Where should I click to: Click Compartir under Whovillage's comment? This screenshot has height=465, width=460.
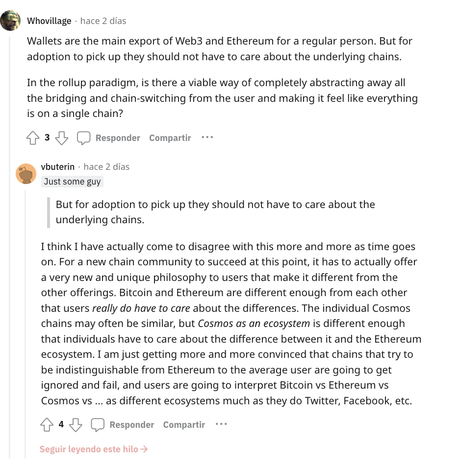tap(170, 138)
